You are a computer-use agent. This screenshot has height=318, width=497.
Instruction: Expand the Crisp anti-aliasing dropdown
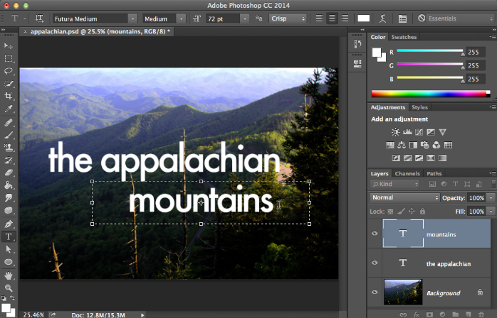coord(288,18)
